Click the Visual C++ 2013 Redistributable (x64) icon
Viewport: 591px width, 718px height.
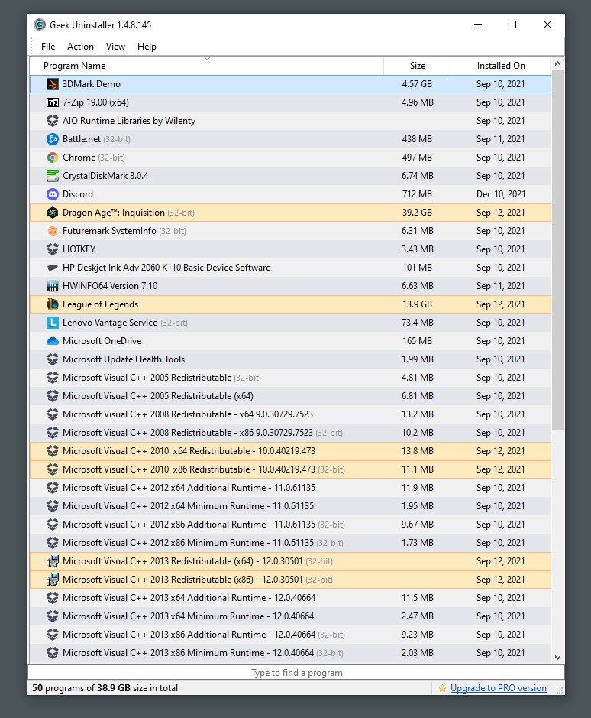[53, 561]
